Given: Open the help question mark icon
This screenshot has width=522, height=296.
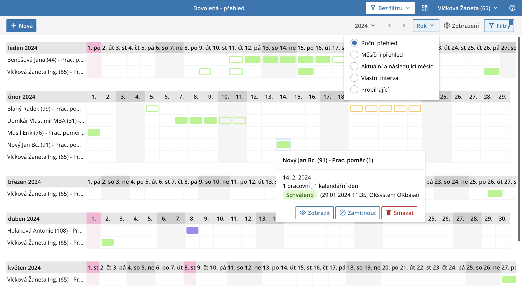Looking at the screenshot, I should (x=512, y=8).
